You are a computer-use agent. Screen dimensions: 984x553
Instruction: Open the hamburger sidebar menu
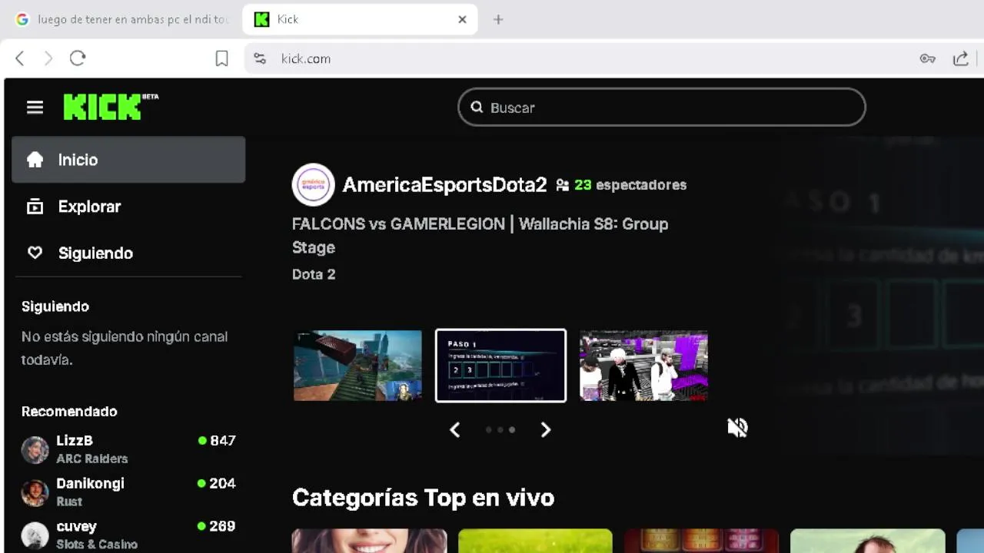[35, 108]
